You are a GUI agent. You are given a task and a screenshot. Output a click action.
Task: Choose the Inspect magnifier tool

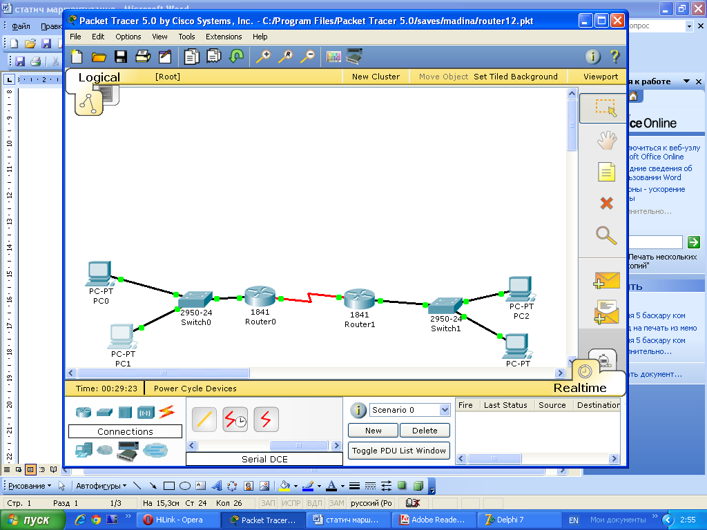(x=606, y=235)
